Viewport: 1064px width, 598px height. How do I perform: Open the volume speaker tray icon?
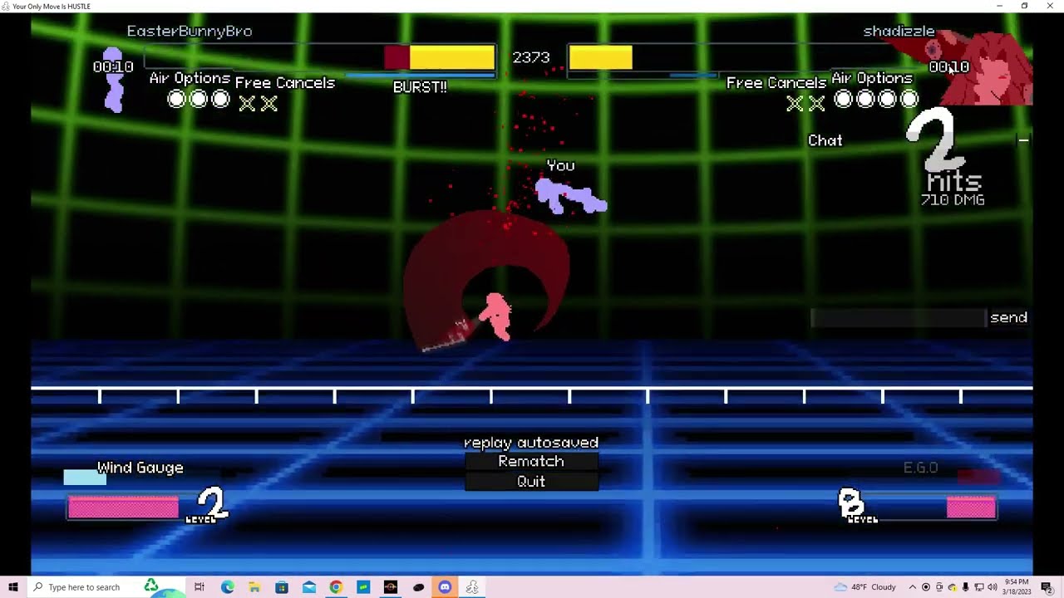(993, 587)
